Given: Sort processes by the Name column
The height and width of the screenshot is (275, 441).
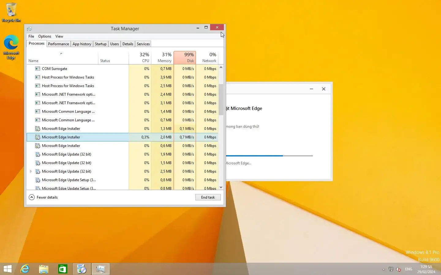Looking at the screenshot, I should click(x=62, y=57).
